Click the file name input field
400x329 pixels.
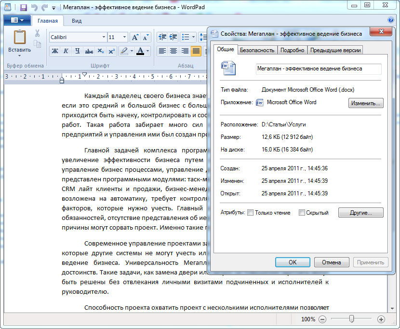click(x=318, y=69)
